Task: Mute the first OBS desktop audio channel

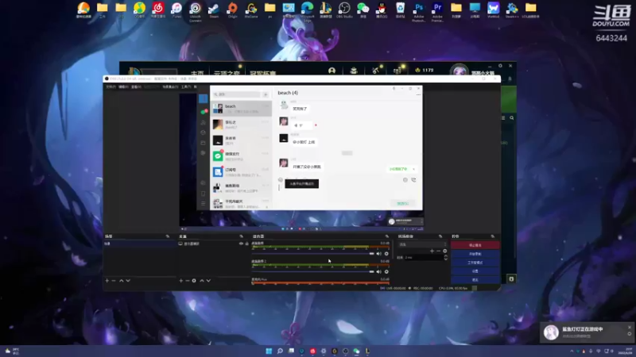Action: (x=379, y=254)
